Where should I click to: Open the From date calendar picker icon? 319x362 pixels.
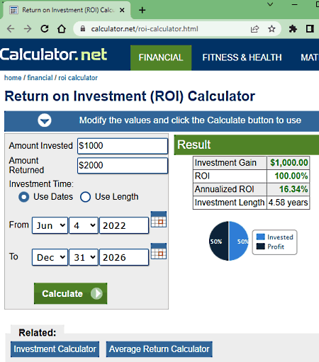[159, 220]
